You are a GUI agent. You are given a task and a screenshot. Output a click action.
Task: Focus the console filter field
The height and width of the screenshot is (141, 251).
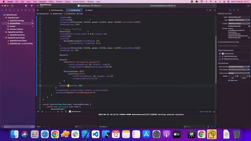(x=195, y=127)
